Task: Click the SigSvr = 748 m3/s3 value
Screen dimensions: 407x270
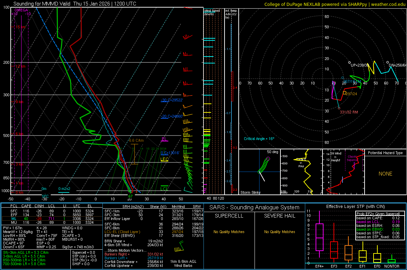Action: click(78, 247)
